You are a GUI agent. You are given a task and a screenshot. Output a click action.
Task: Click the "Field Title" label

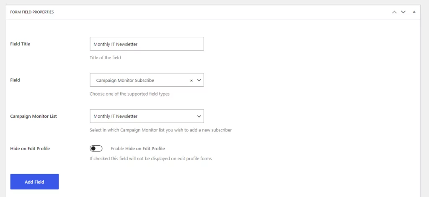(x=20, y=44)
